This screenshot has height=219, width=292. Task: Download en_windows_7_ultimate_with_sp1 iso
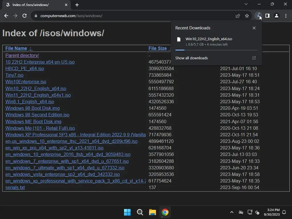tap(65, 168)
